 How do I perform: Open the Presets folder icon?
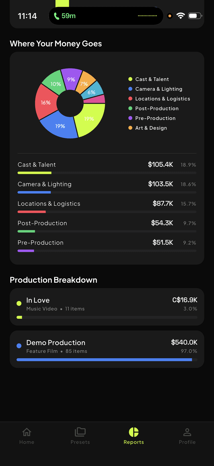pos(80,432)
